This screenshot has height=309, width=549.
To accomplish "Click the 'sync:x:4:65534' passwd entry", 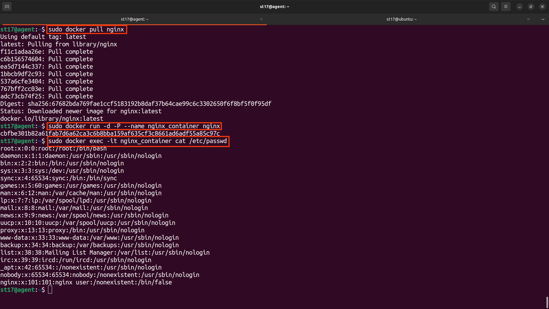I will (x=59, y=178).
